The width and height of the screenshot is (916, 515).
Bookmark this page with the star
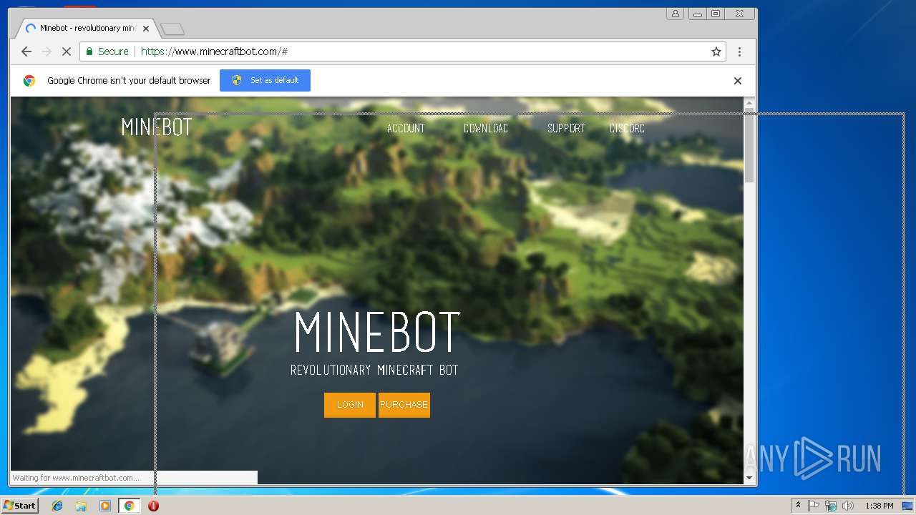pos(716,51)
